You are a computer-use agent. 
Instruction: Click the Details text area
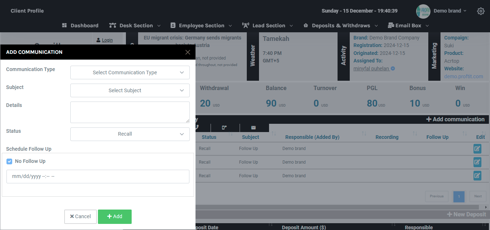130,112
